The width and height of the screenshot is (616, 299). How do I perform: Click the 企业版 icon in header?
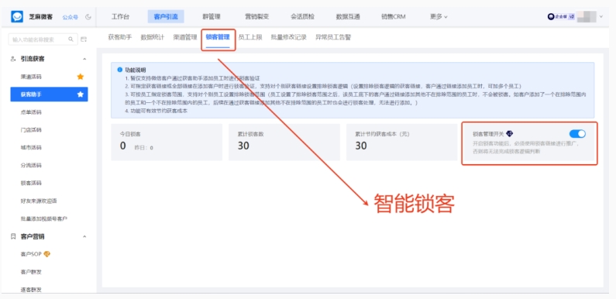(561, 17)
